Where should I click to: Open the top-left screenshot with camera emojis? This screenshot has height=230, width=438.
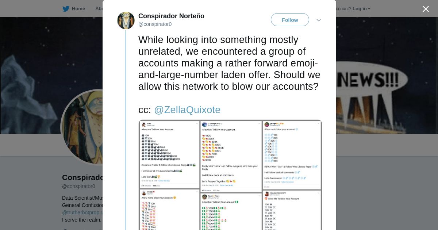point(169,154)
